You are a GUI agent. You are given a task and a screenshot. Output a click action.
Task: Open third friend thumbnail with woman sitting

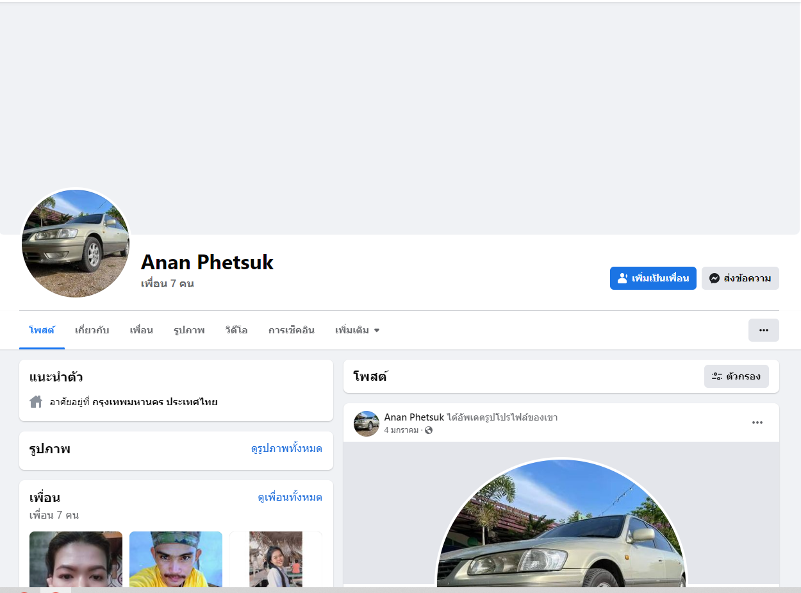tap(276, 559)
